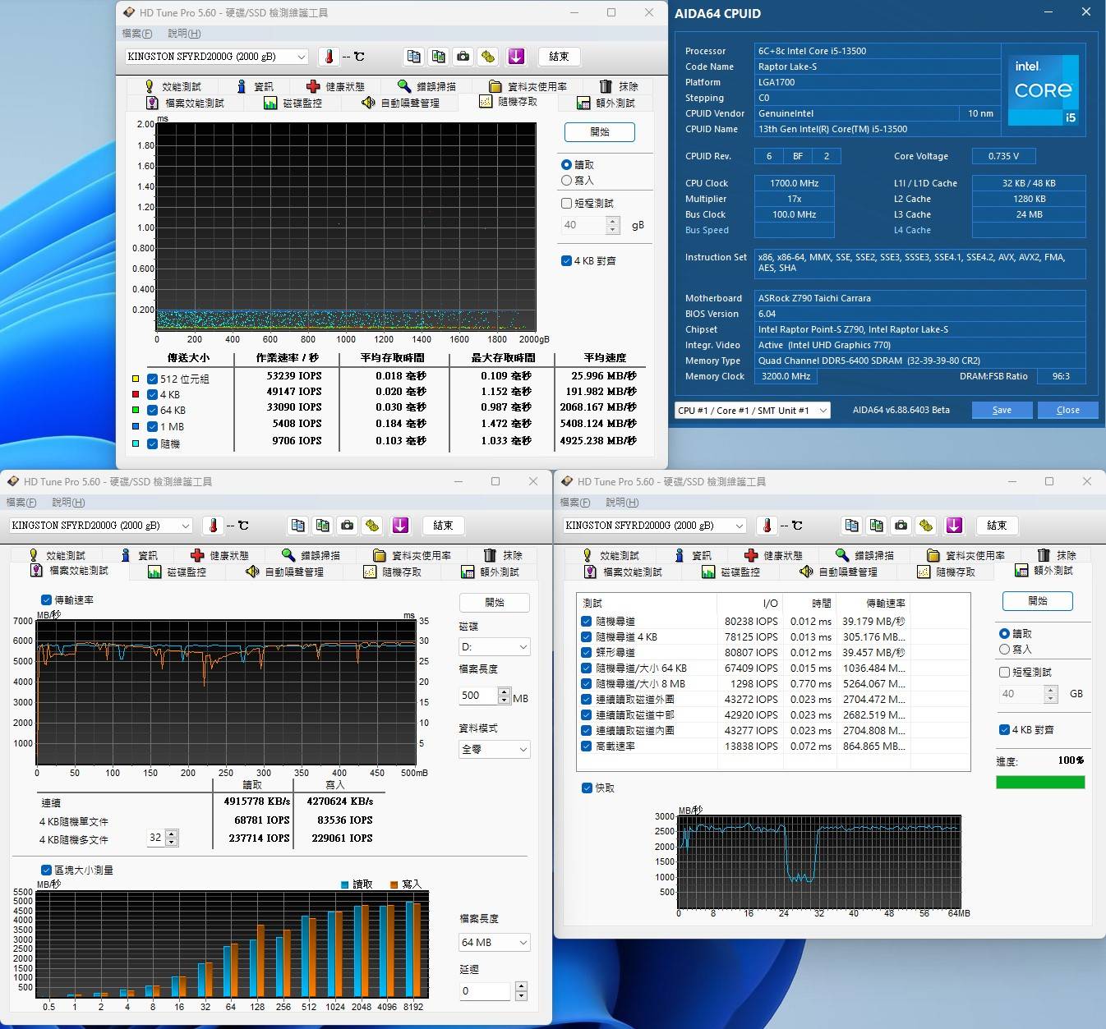Open 資料夾使用率 tab in bottom-left HD Tune window
Image resolution: width=1106 pixels, height=1029 pixels.
pyautogui.click(x=412, y=555)
